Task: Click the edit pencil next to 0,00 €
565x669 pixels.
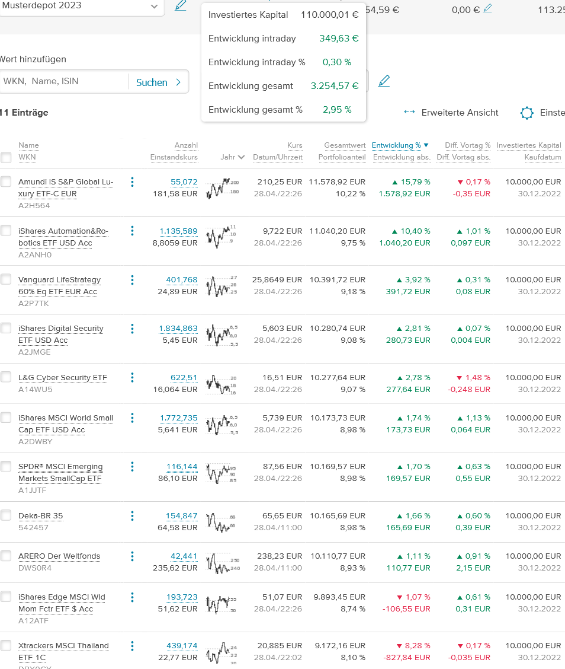Action: tap(487, 8)
